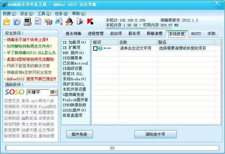Open the gear settings toolbar icon
225x154 pixels.
click(17, 22)
